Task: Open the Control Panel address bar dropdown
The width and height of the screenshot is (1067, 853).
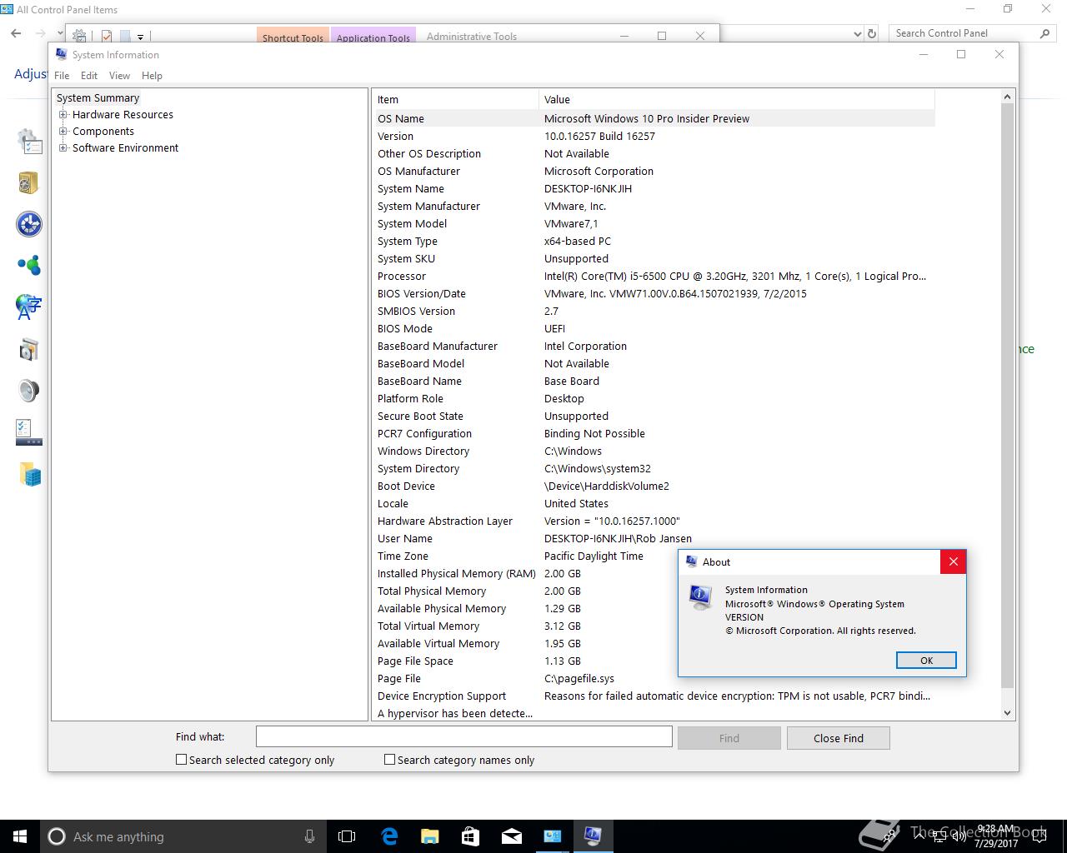Action: pyautogui.click(x=858, y=33)
